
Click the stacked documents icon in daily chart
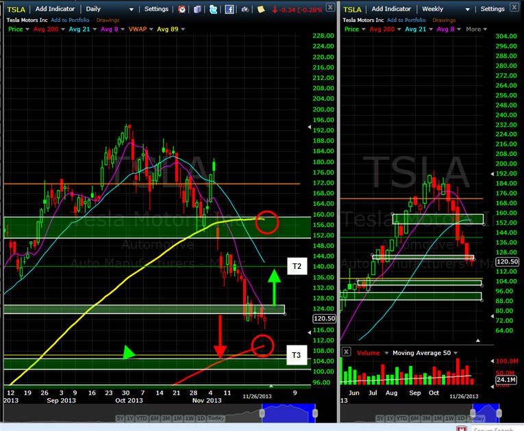[x=197, y=10]
